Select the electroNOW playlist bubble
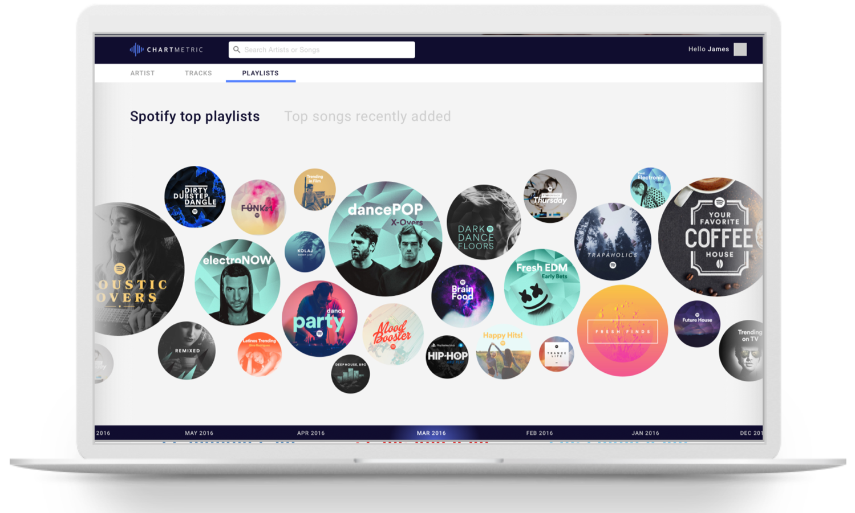855x513 pixels. pos(237,282)
